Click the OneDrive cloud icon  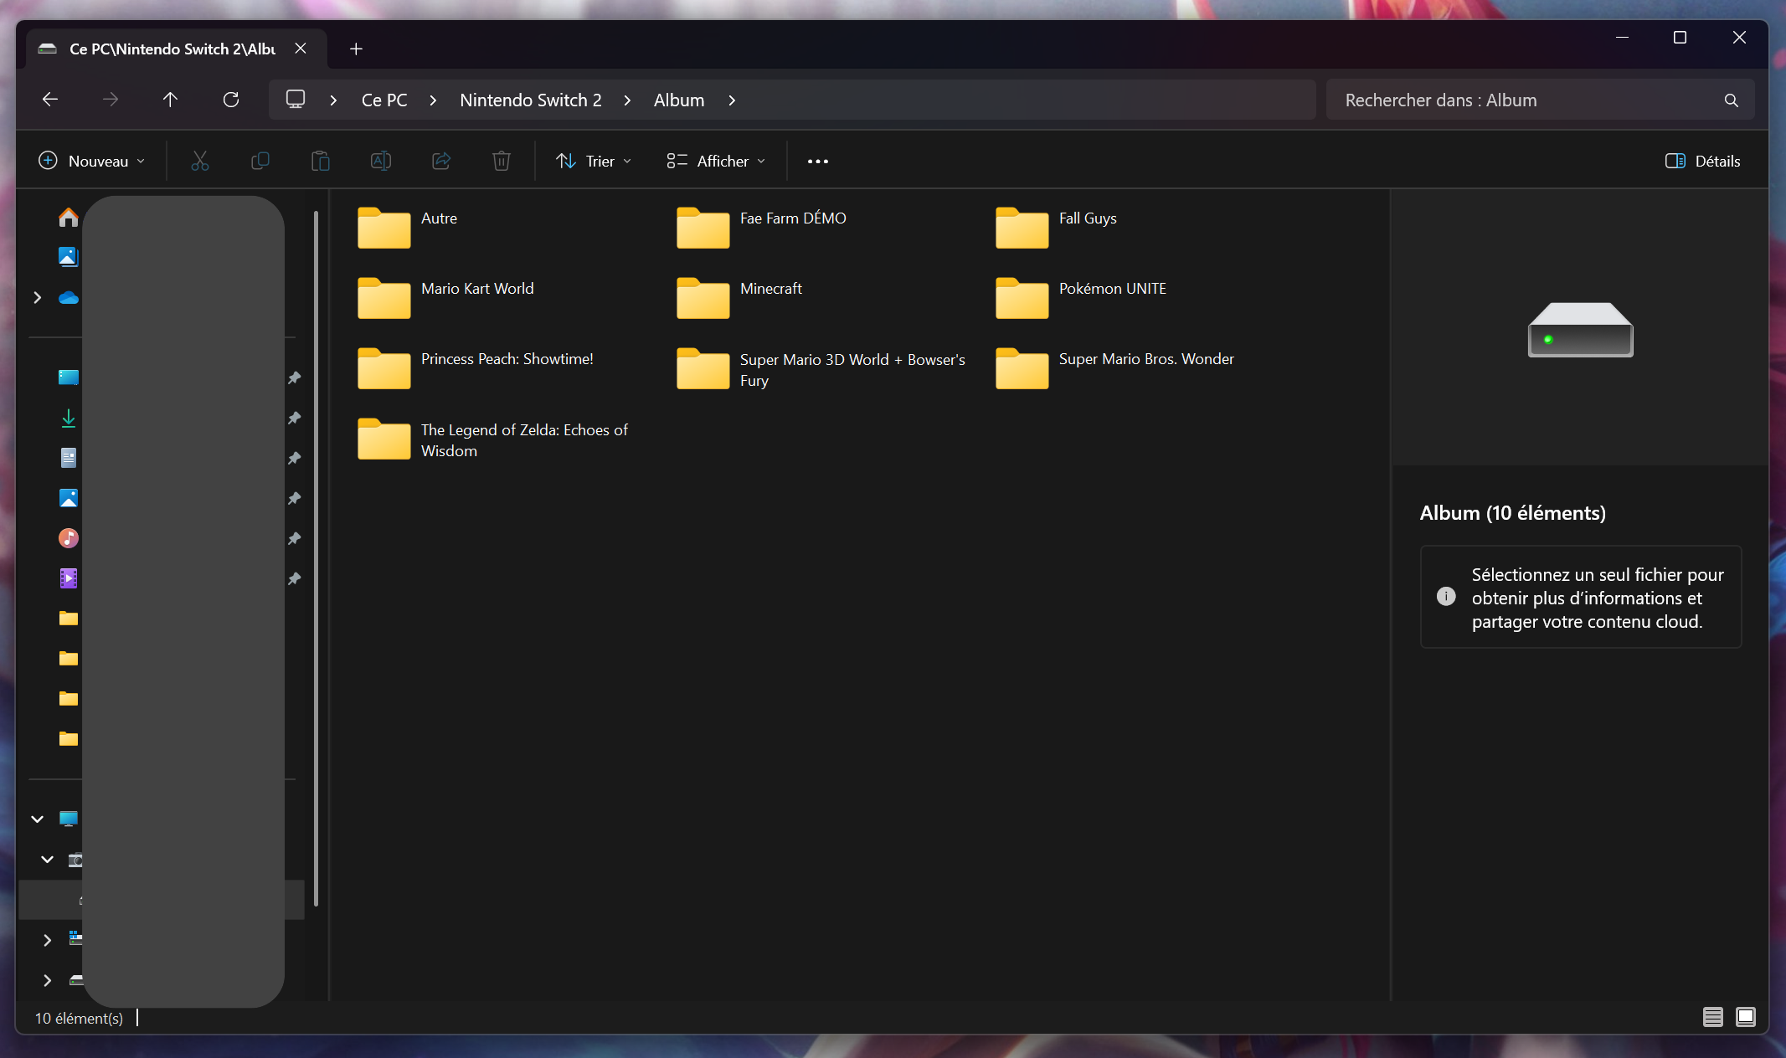click(x=69, y=298)
